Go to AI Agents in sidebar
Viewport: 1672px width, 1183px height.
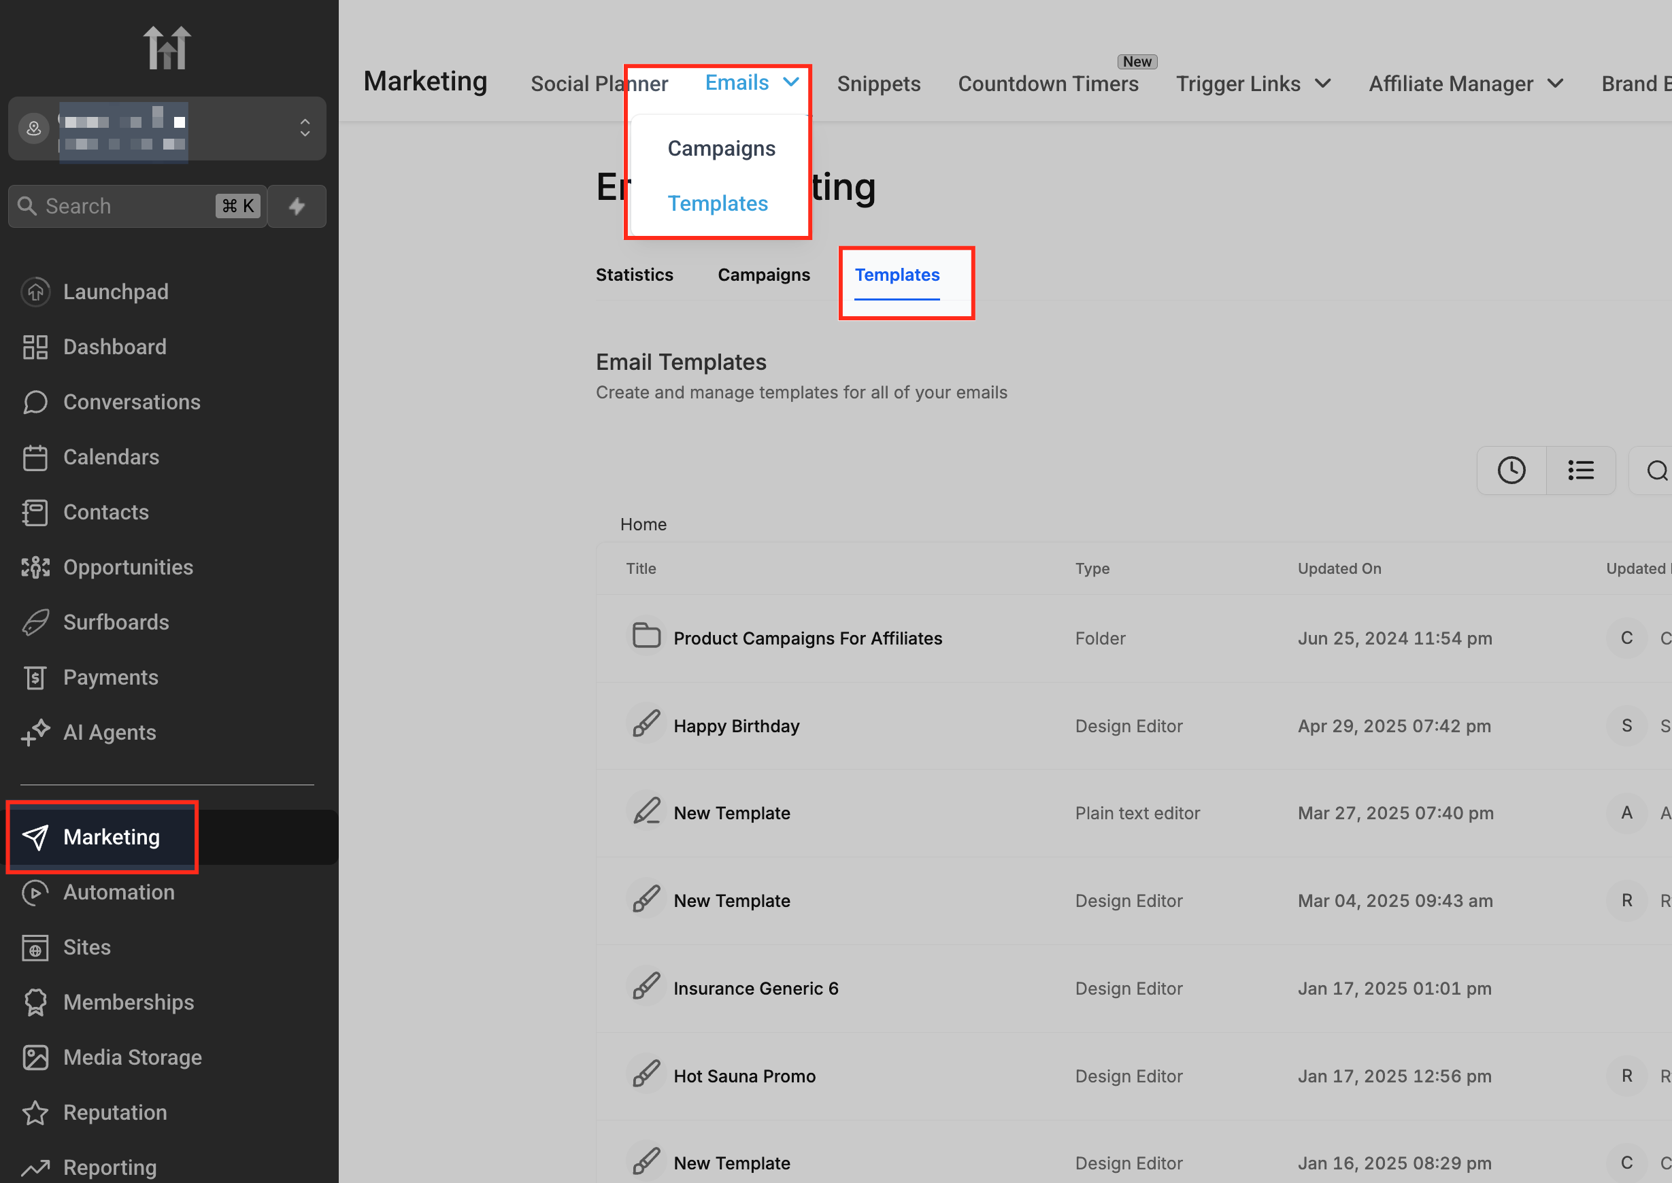coord(110,732)
